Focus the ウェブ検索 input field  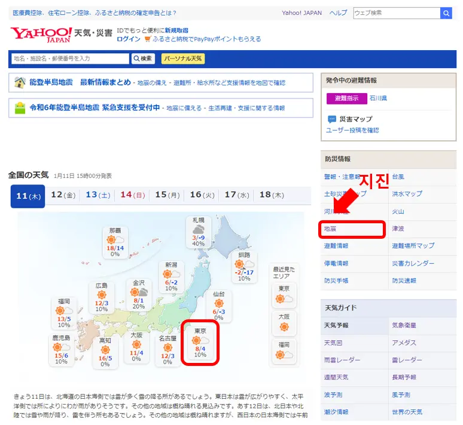click(397, 13)
